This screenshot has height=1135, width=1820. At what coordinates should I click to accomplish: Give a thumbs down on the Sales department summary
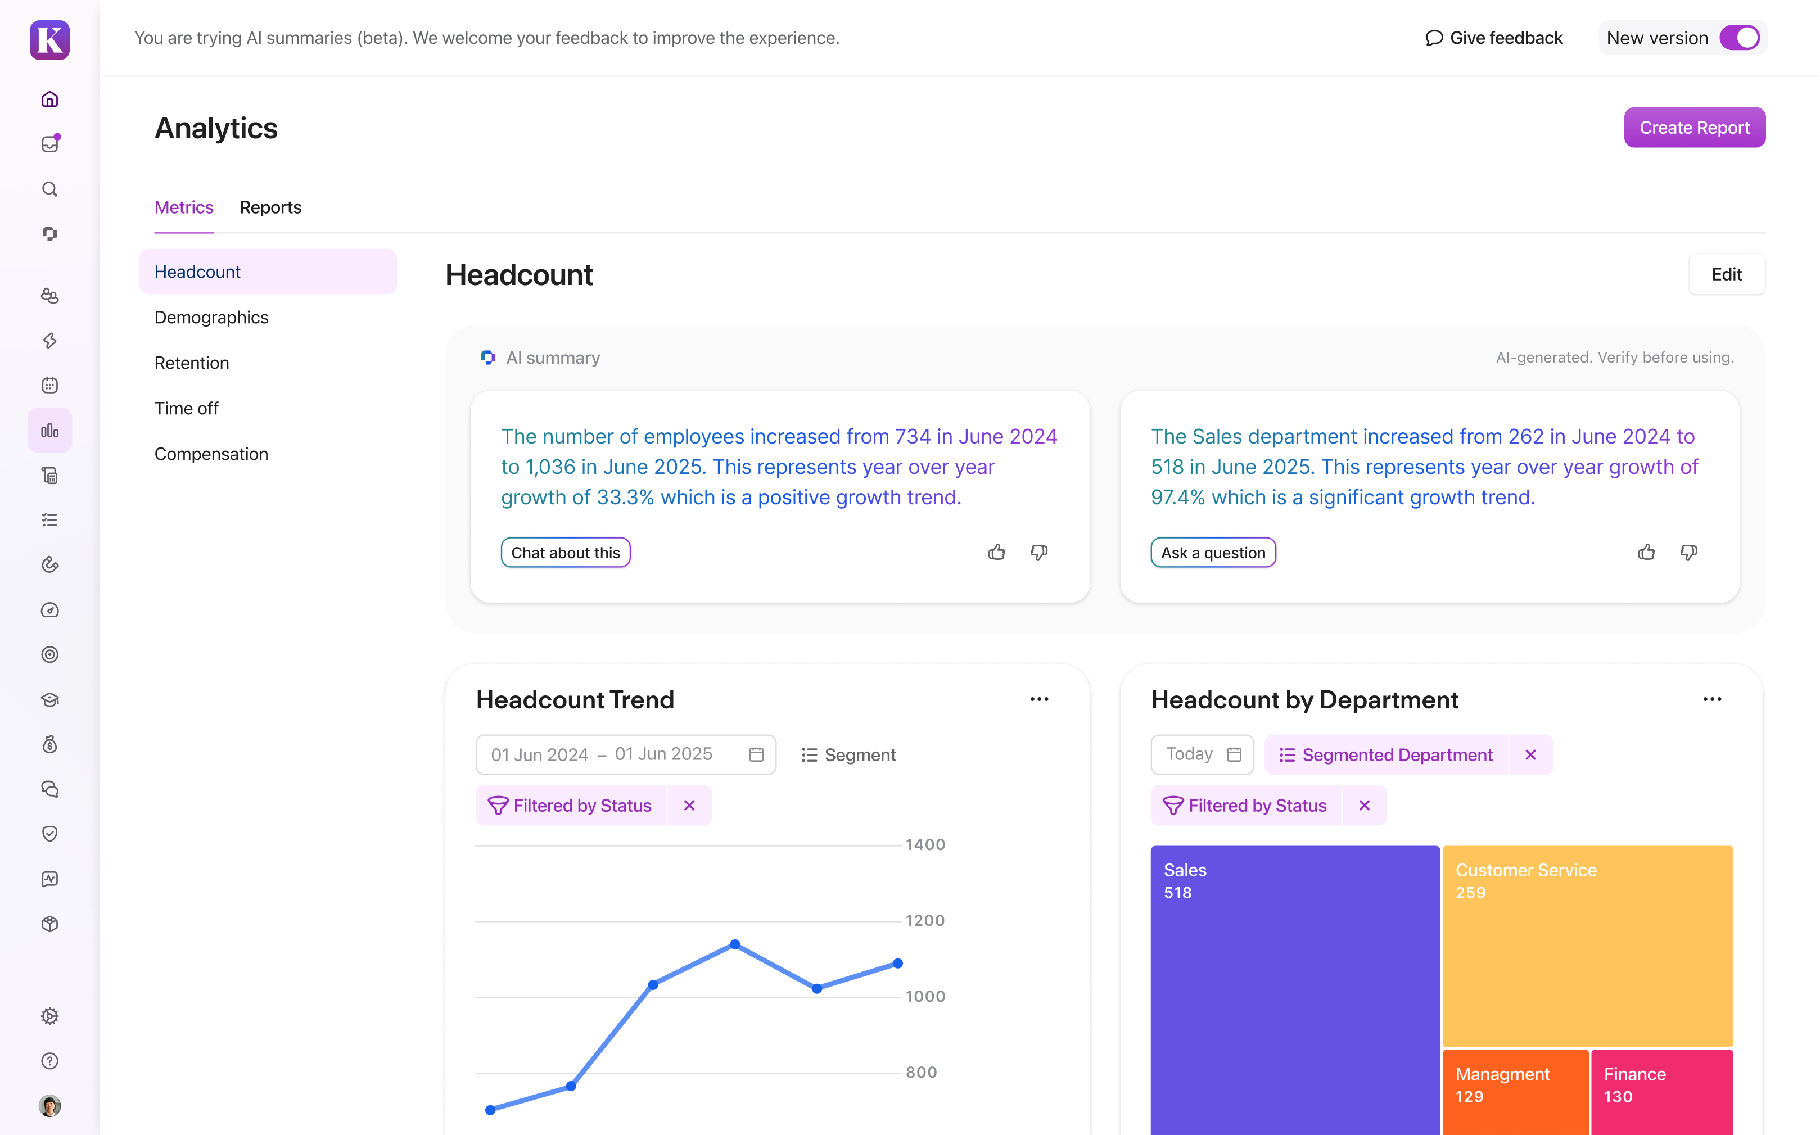(x=1688, y=553)
